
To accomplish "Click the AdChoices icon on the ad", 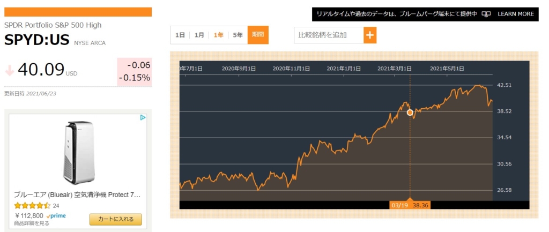I will pos(143,117).
